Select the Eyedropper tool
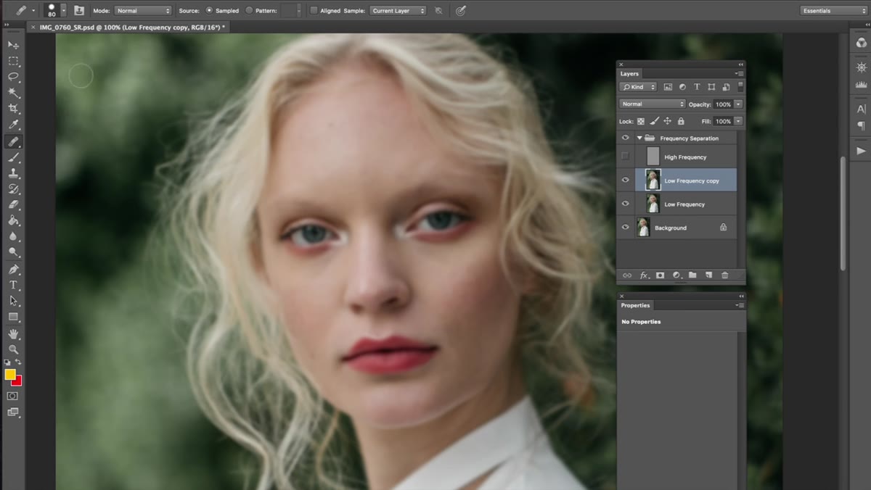This screenshot has width=871, height=490. 13,125
